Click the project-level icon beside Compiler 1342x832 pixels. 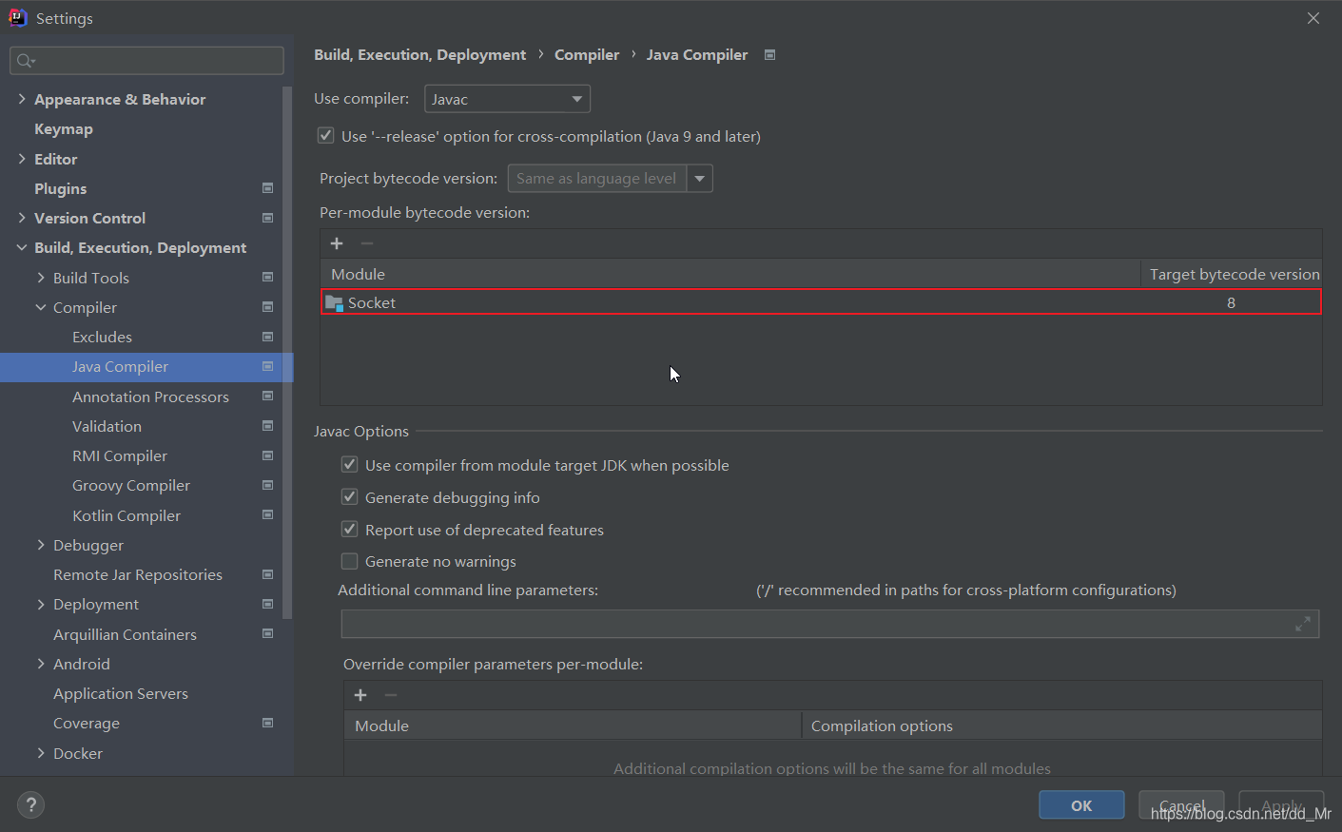tap(268, 307)
